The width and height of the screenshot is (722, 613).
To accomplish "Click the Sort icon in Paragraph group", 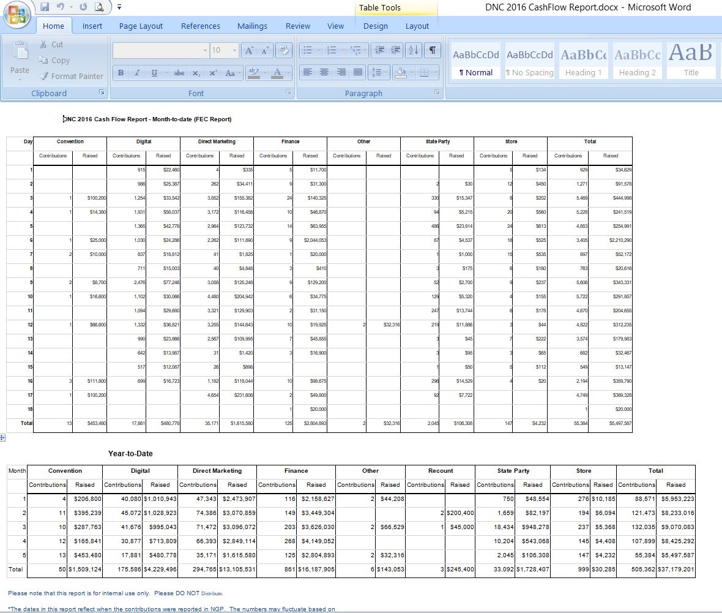I will (414, 50).
